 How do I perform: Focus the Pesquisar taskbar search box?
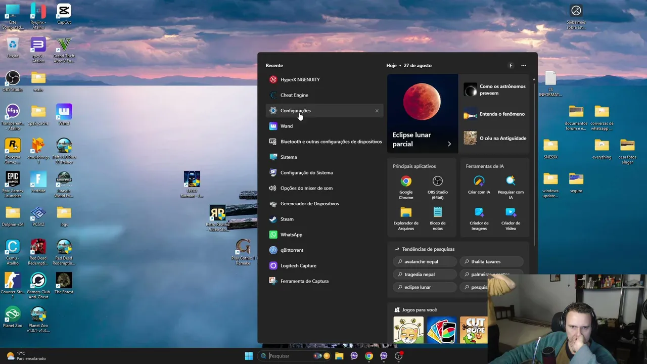[x=293, y=356]
